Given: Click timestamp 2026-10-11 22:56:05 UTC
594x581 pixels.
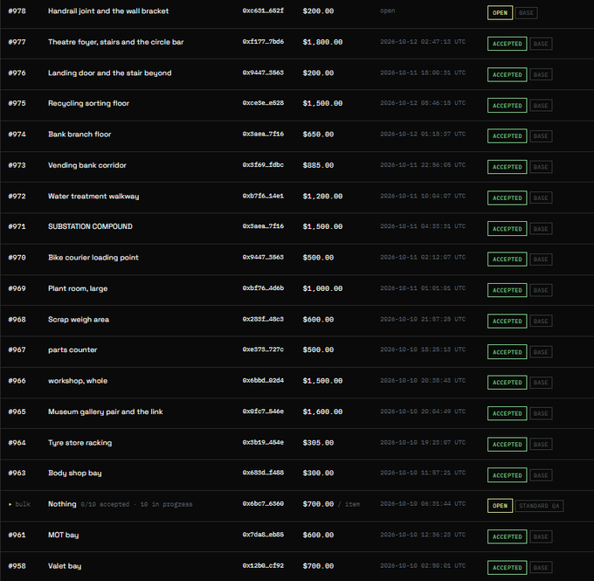Looking at the screenshot, I should click(x=423, y=165).
